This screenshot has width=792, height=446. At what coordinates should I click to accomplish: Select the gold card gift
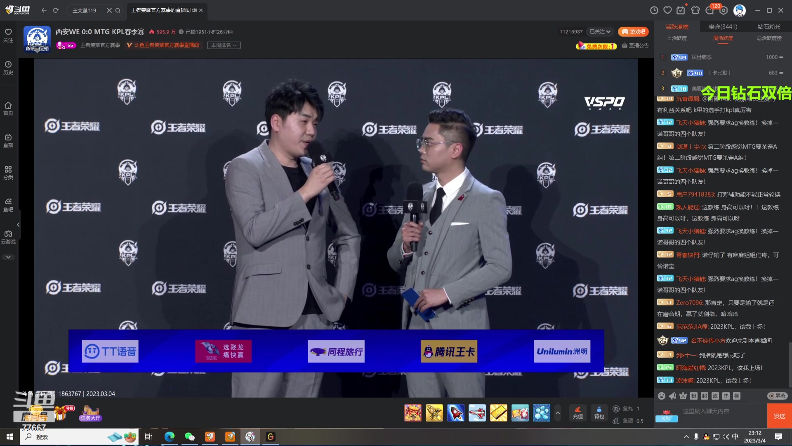tap(499, 413)
